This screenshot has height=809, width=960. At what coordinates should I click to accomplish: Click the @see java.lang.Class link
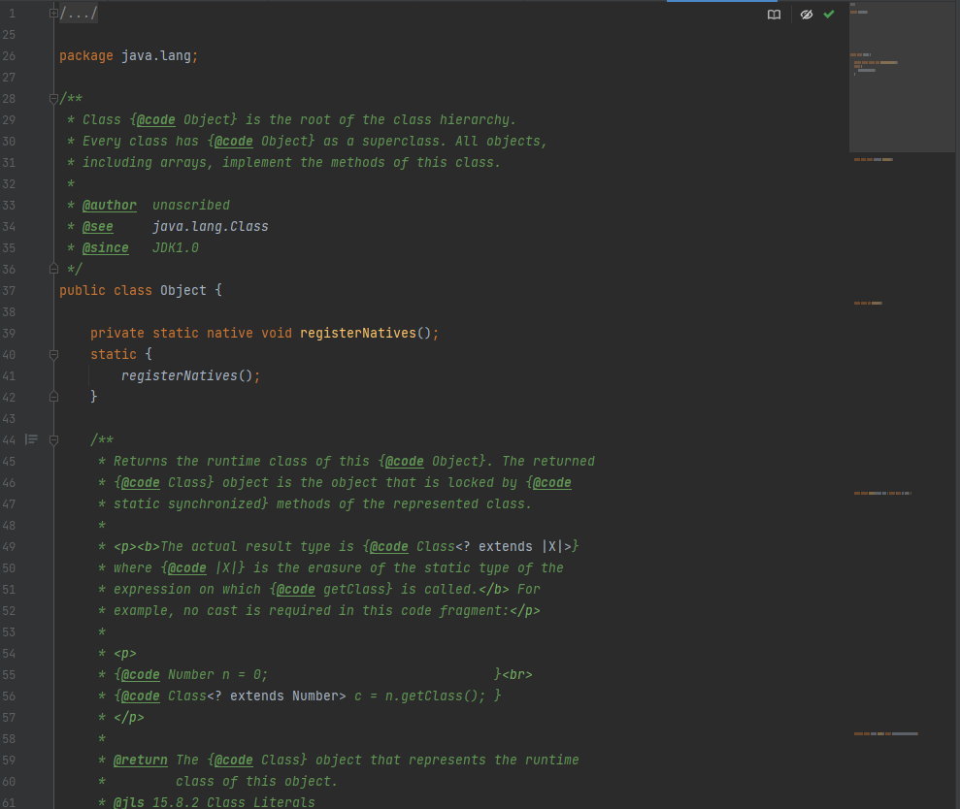click(x=97, y=226)
